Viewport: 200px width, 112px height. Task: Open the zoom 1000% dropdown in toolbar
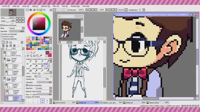[87, 10]
